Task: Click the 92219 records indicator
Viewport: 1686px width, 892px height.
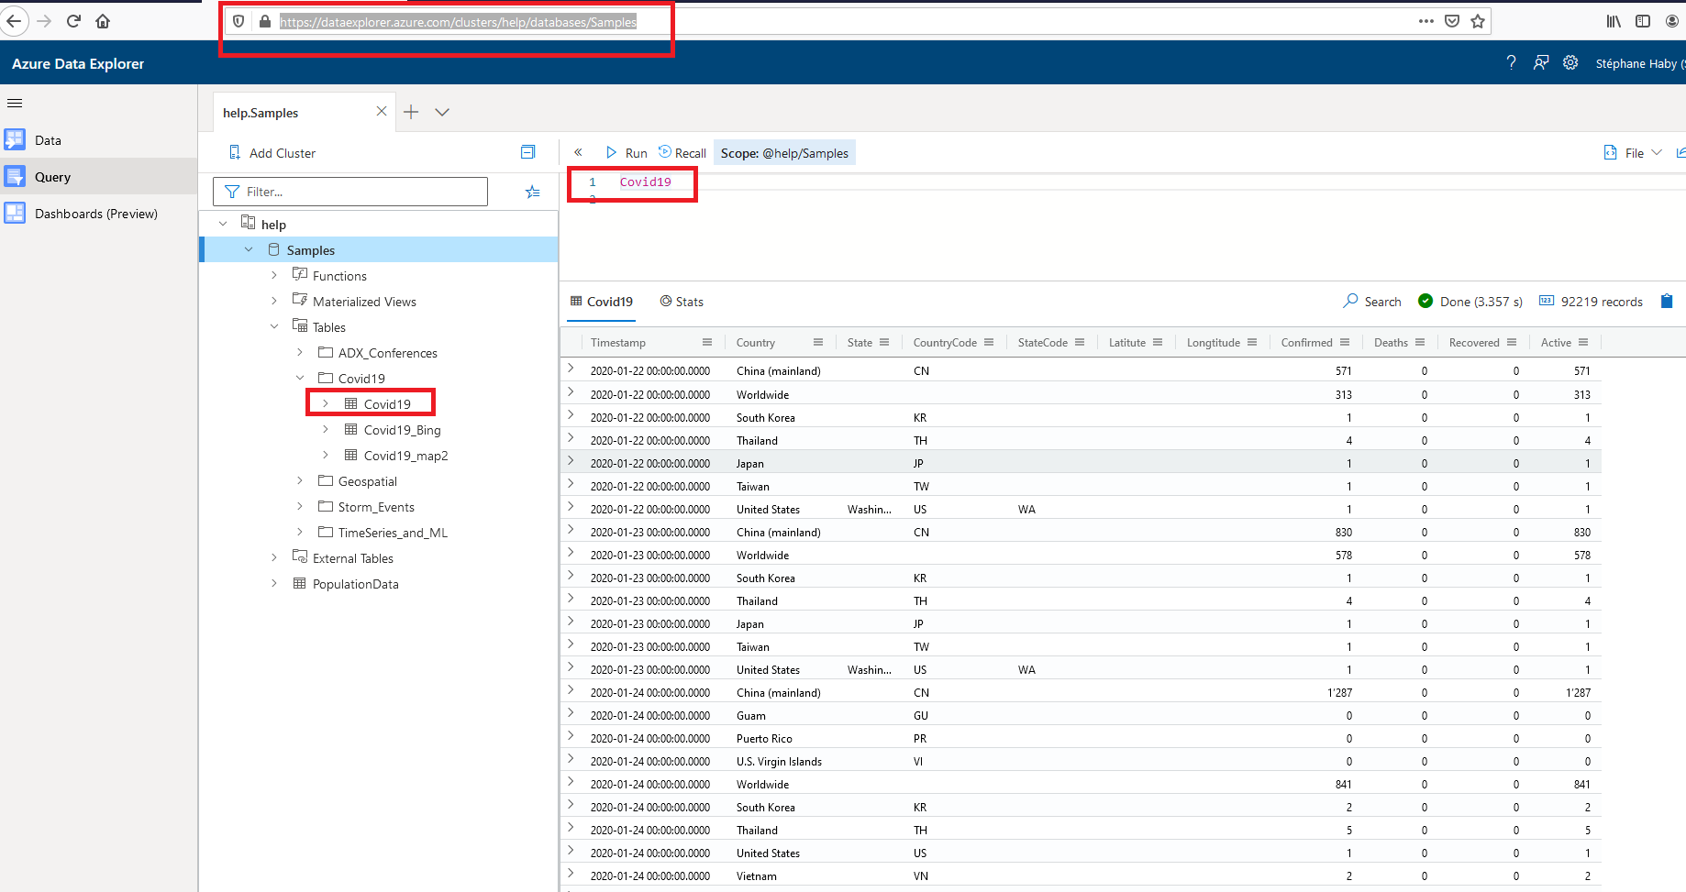Action: 1592,302
